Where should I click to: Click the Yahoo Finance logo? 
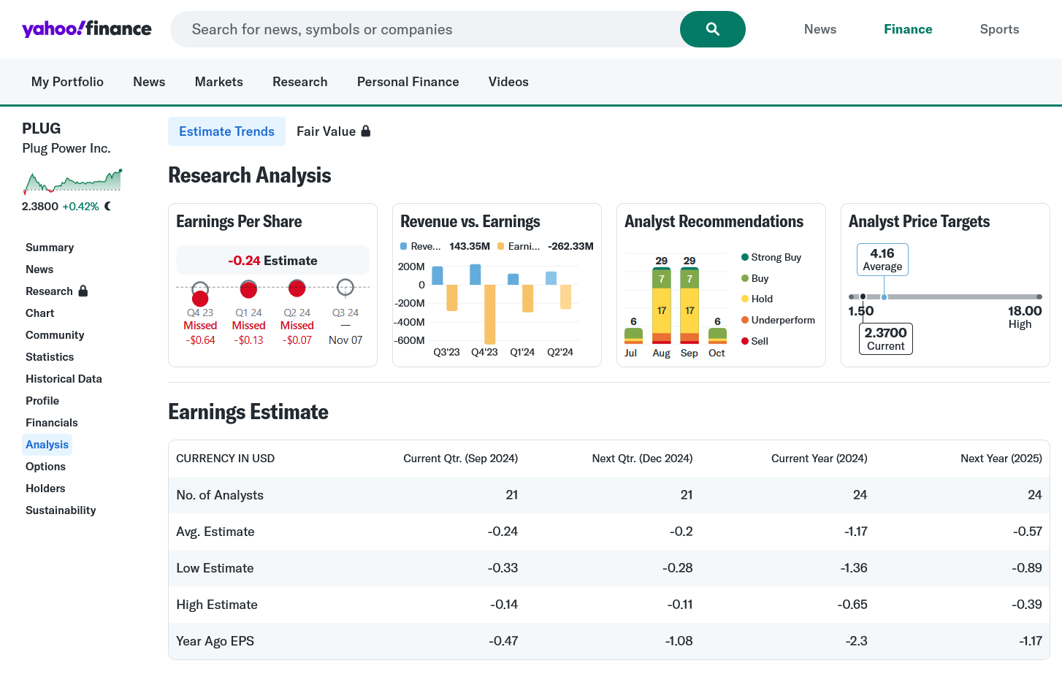point(87,29)
